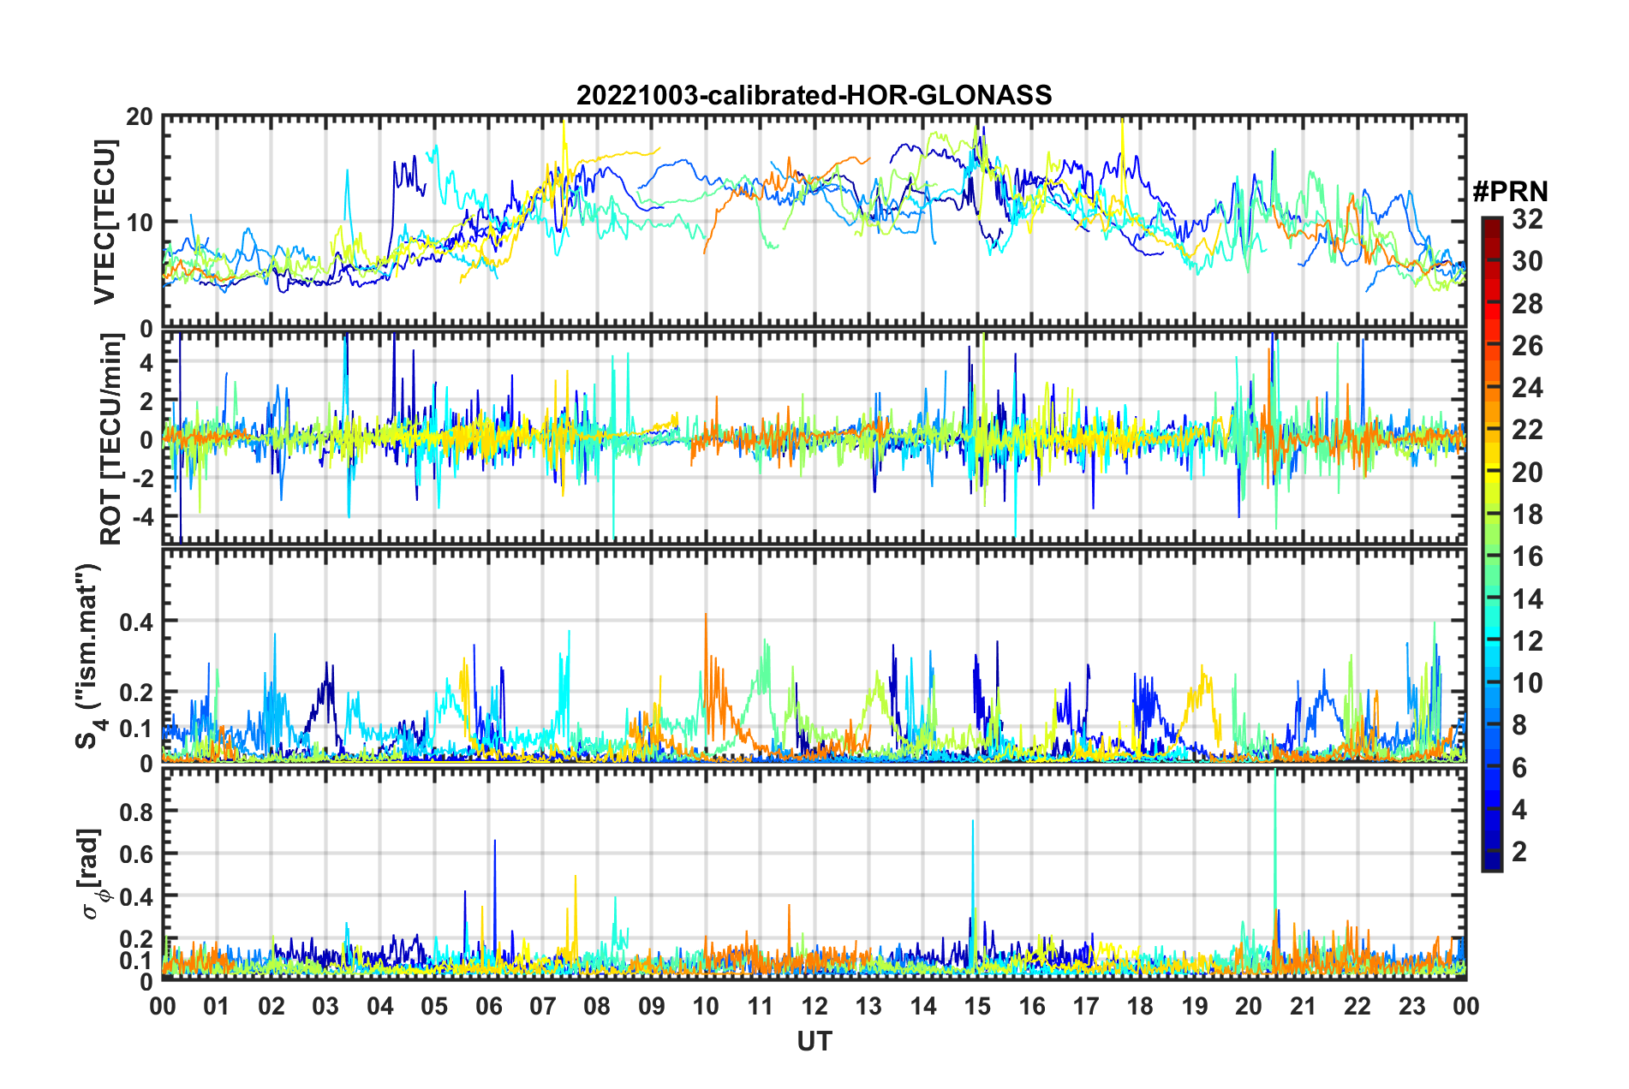Screen dimensions: 1629x1089
Task: Click x-axis hour tick 03
Action: pyautogui.click(x=325, y=1006)
